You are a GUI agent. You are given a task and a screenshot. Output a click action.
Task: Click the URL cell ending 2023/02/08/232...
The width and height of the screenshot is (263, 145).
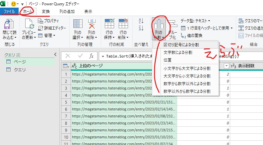pos(124,116)
